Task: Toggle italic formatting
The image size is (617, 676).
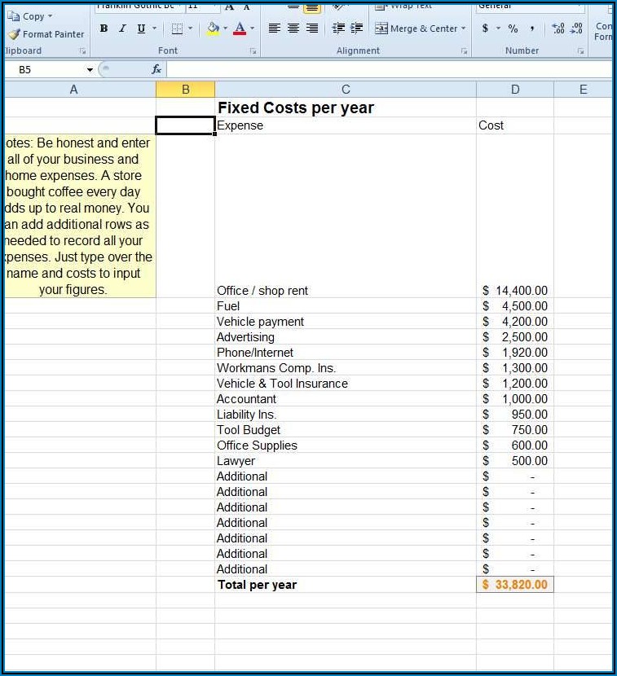Action: (122, 29)
